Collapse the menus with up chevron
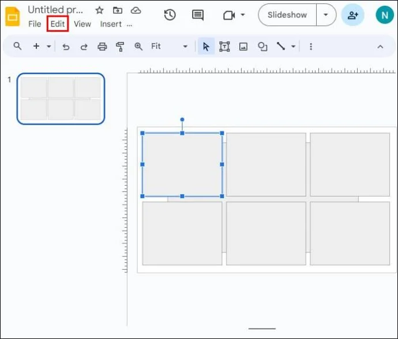This screenshot has height=339, width=398. point(380,47)
